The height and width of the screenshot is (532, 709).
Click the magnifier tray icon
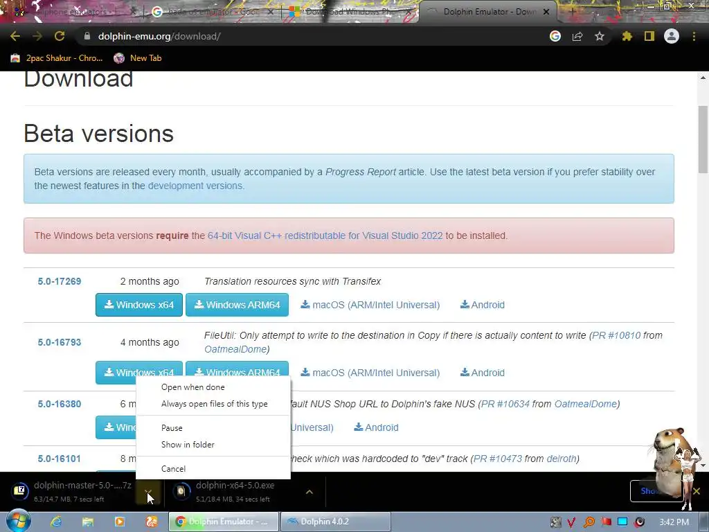[x=589, y=522]
